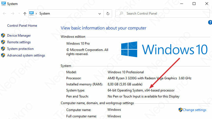
Task: Click shield icon beside Advanced system settings
Action: coord(3,55)
